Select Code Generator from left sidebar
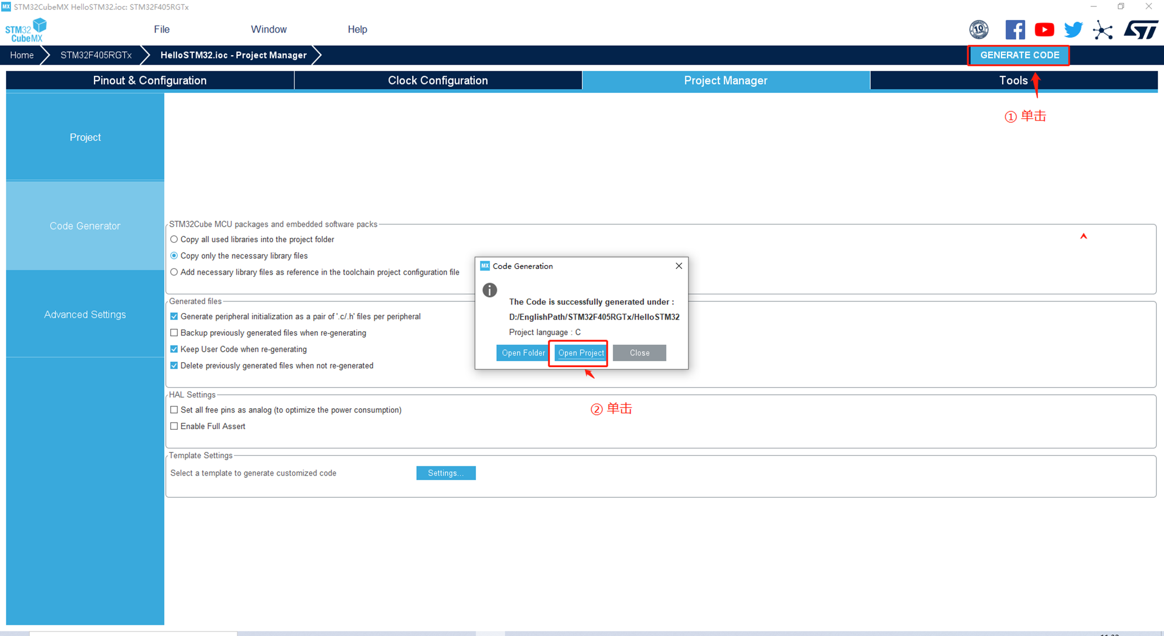Image resolution: width=1164 pixels, height=636 pixels. click(85, 226)
